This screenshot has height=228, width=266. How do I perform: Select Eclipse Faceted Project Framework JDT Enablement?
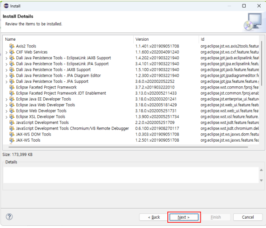pyautogui.click(x=61, y=93)
